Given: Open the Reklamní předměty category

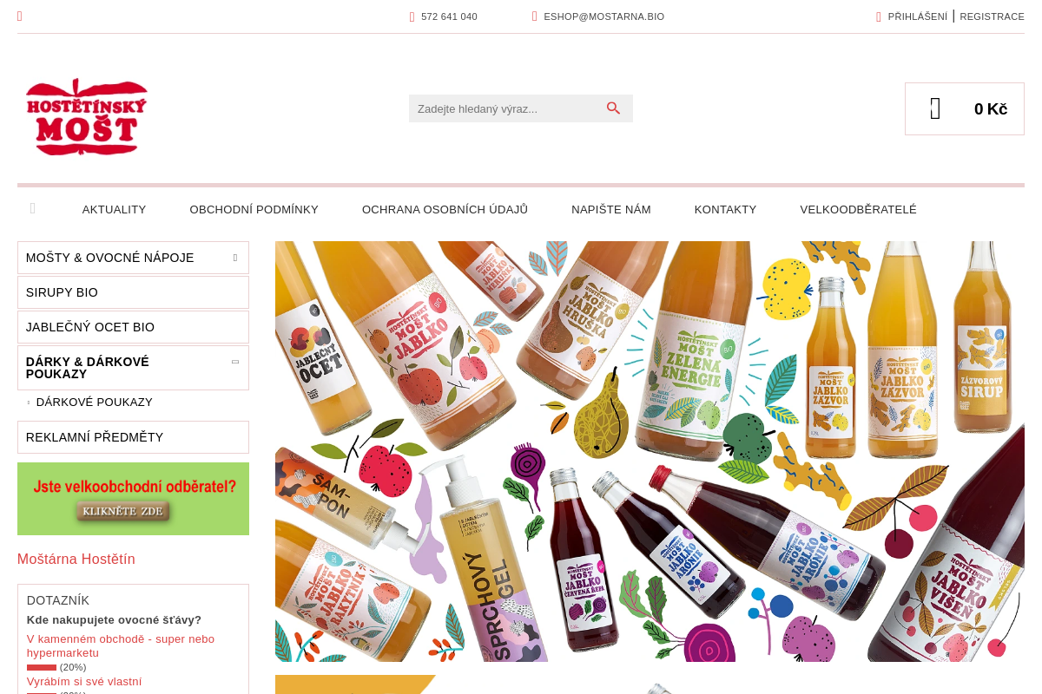Looking at the screenshot, I should pyautogui.click(x=133, y=437).
